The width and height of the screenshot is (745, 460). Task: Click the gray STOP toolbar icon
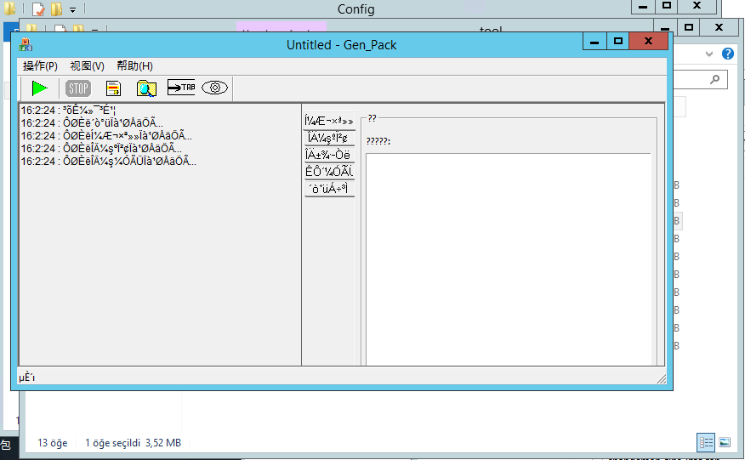point(78,88)
